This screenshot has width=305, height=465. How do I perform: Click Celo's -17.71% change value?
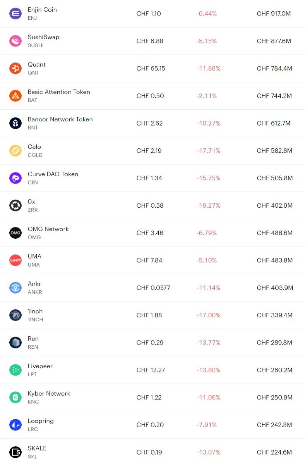tap(209, 151)
